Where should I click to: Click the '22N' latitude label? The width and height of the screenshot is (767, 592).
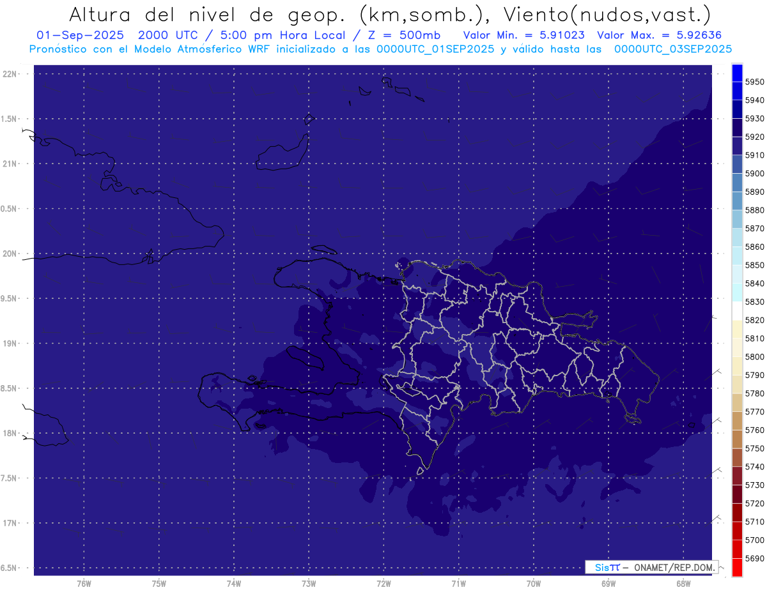11,74
